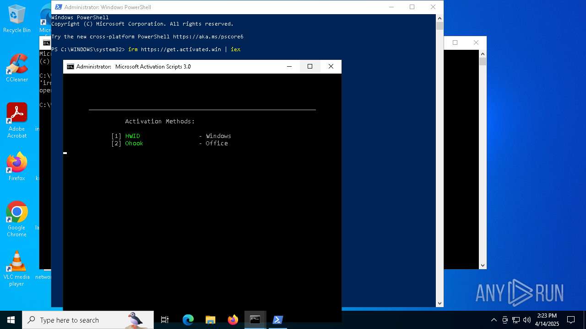Click the HWID activation option text
Screen dimensions: 586x329
[x=132, y=136]
